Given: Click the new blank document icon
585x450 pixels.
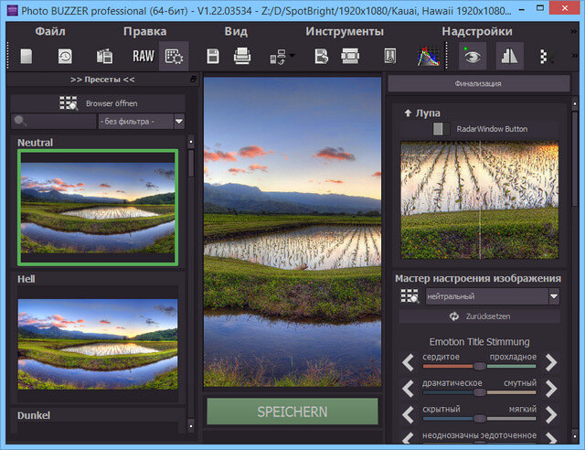Looking at the screenshot, I should (x=27, y=57).
